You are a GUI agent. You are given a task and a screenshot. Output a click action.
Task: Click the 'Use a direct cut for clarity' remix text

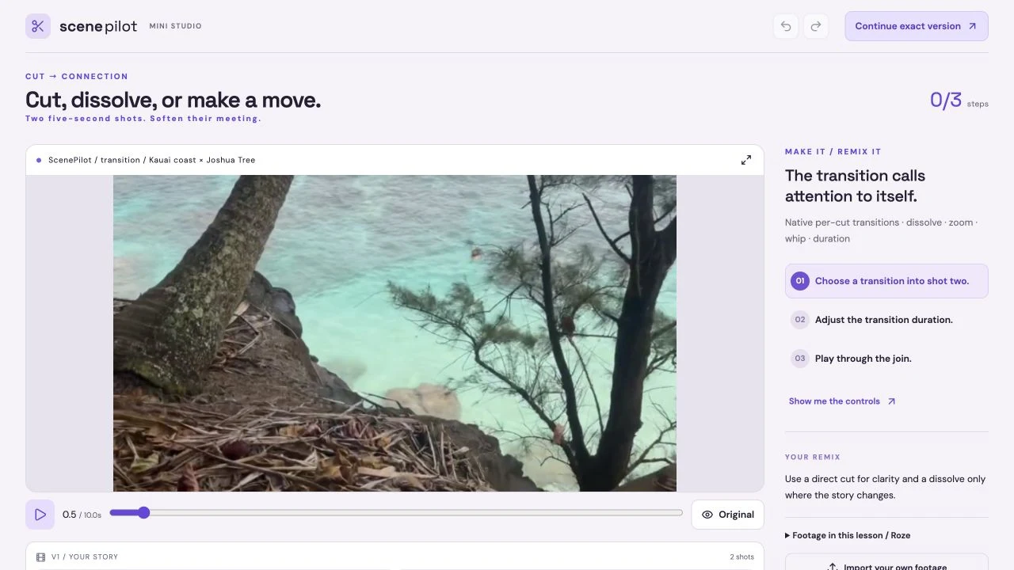click(x=885, y=487)
